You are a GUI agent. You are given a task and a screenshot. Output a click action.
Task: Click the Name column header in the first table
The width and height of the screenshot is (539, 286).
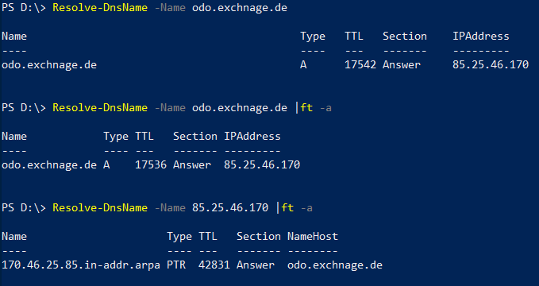point(14,36)
